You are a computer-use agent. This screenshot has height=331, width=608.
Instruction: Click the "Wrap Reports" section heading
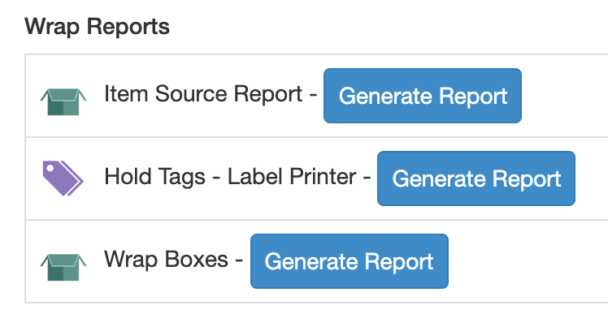click(97, 27)
